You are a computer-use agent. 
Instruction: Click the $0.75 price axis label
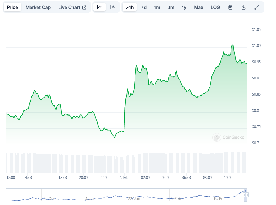click(256, 127)
